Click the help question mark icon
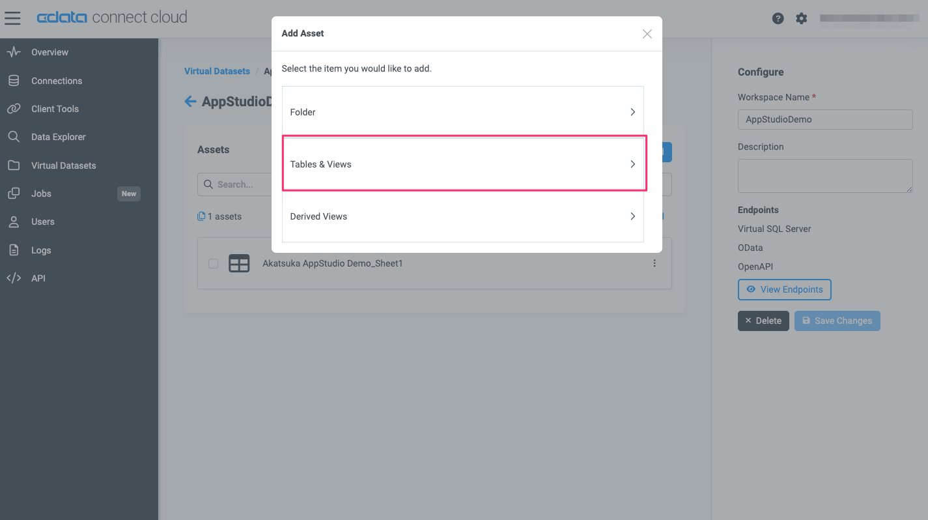 pyautogui.click(x=778, y=18)
